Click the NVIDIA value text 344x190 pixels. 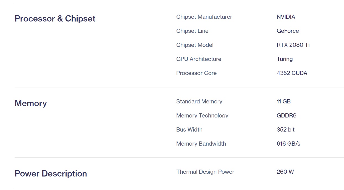pos(286,17)
